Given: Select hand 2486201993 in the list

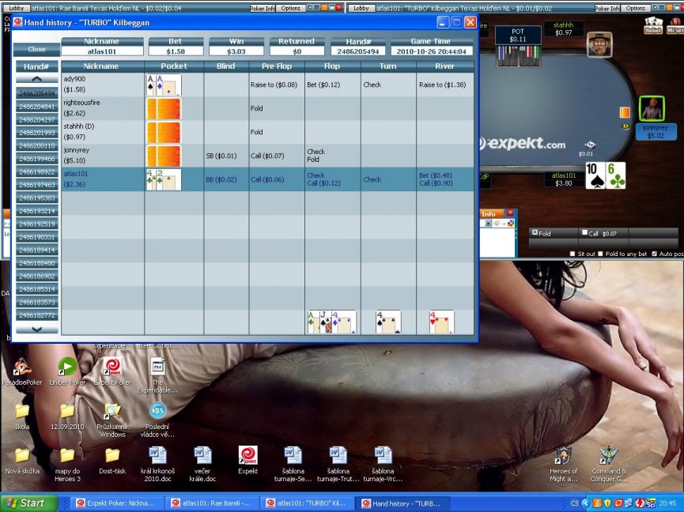Looking at the screenshot, I should 37,133.
